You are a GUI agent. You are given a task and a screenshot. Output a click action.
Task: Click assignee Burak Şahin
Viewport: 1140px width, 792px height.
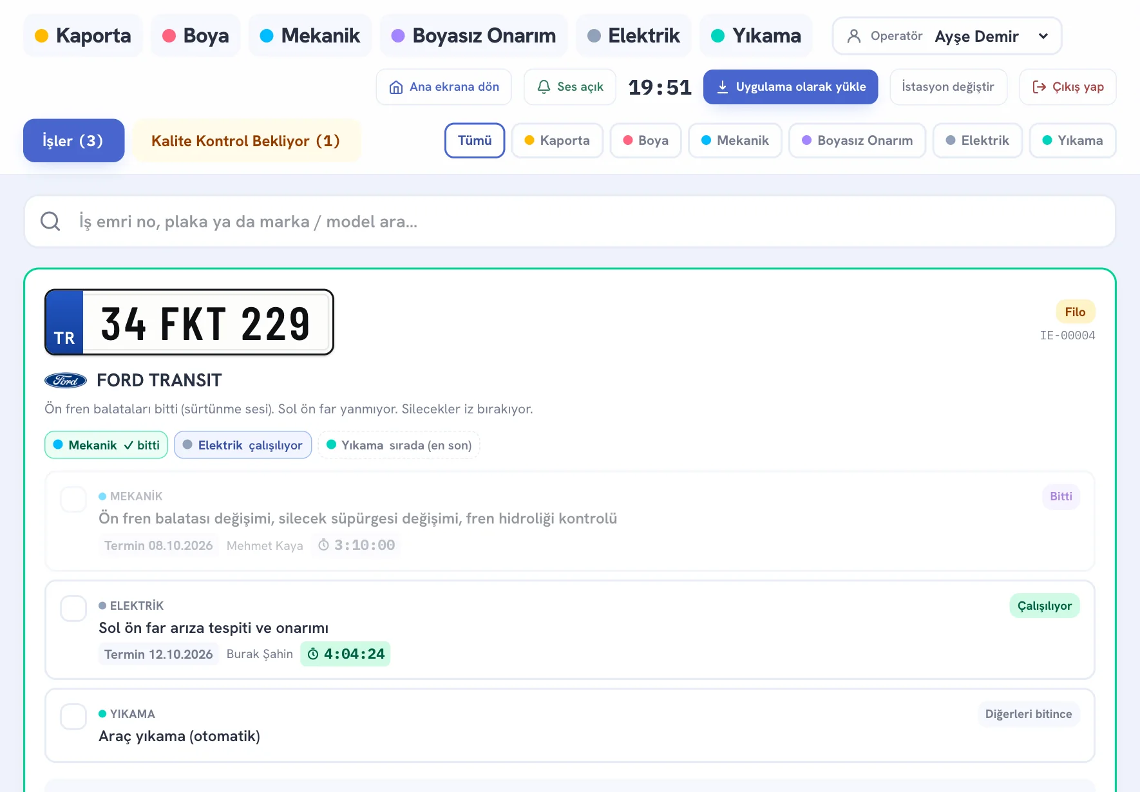(260, 654)
